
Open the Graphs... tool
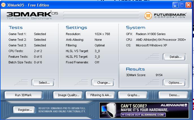coord(133,95)
